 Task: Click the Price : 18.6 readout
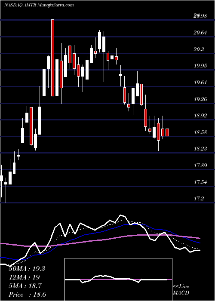click(x=27, y=295)
